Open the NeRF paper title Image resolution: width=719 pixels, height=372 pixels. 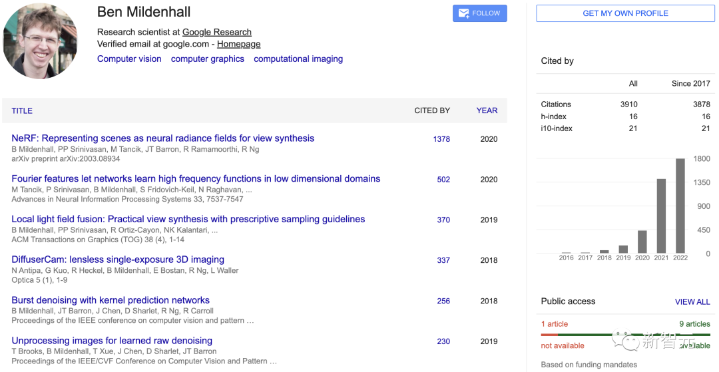point(162,138)
